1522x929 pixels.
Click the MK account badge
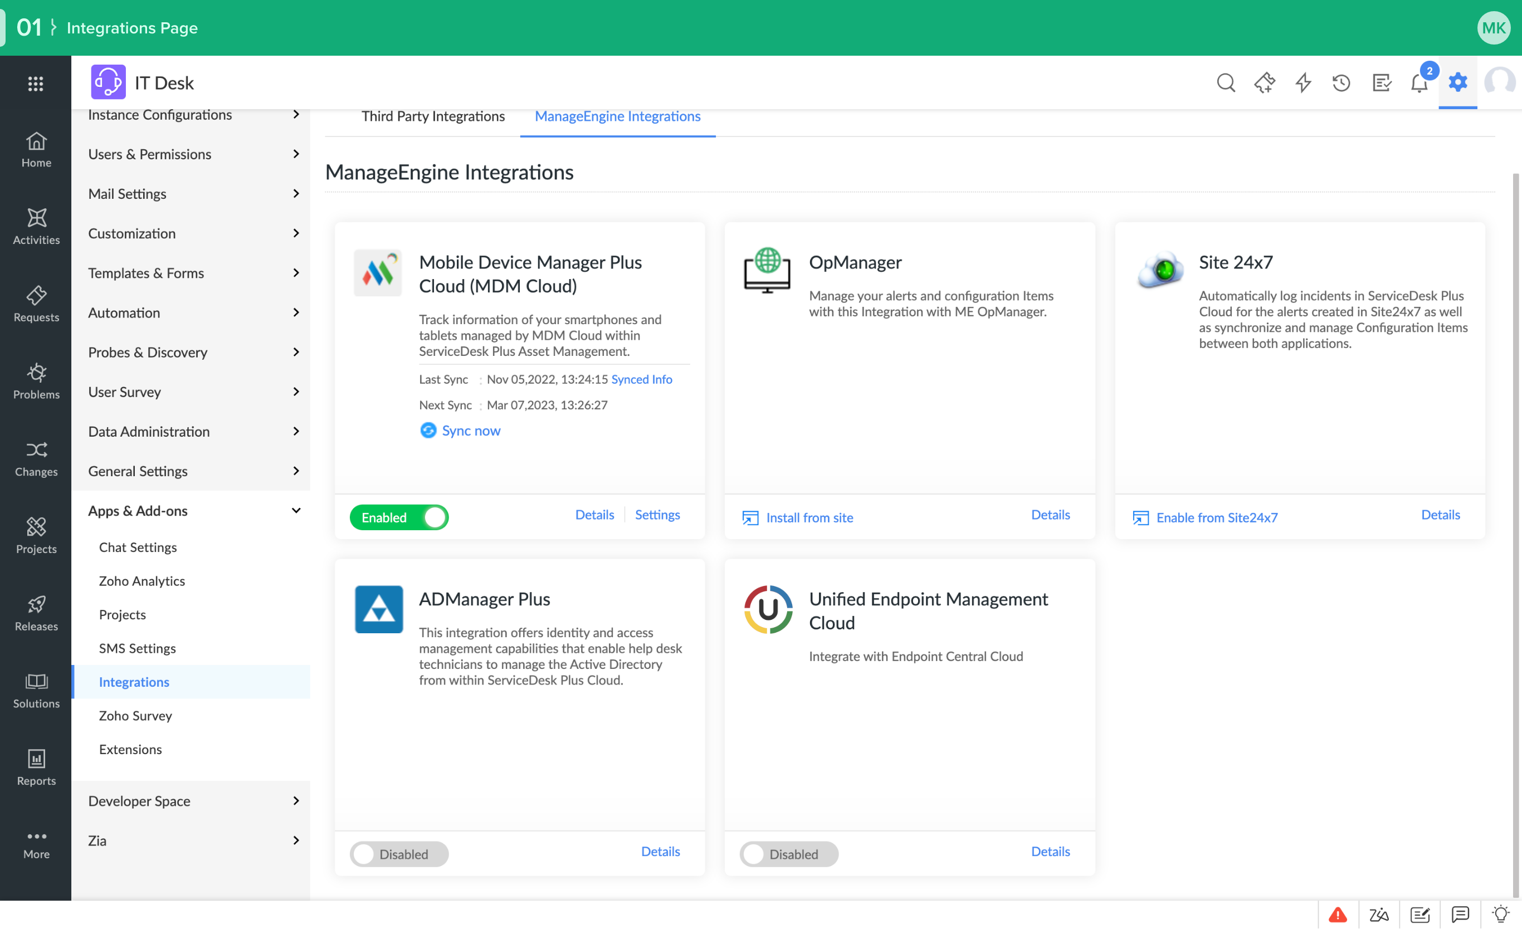(x=1493, y=28)
